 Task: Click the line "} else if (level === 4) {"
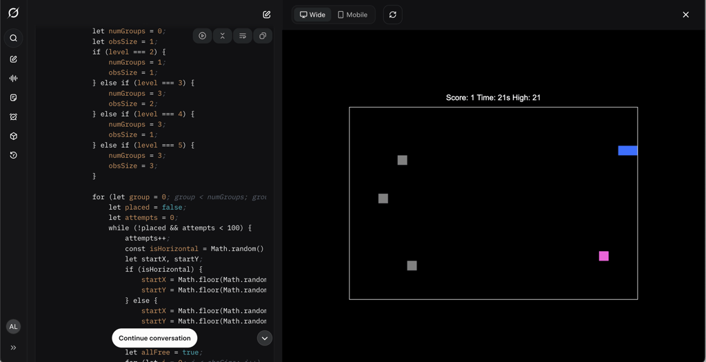(143, 114)
